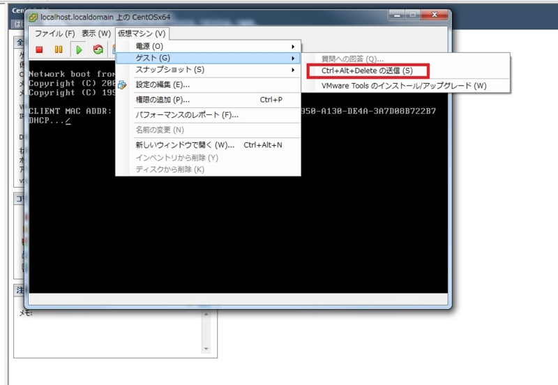Image resolution: width=558 pixels, height=385 pixels.
Task: Close the CentOSx64 console window
Action: pyautogui.click(x=434, y=15)
